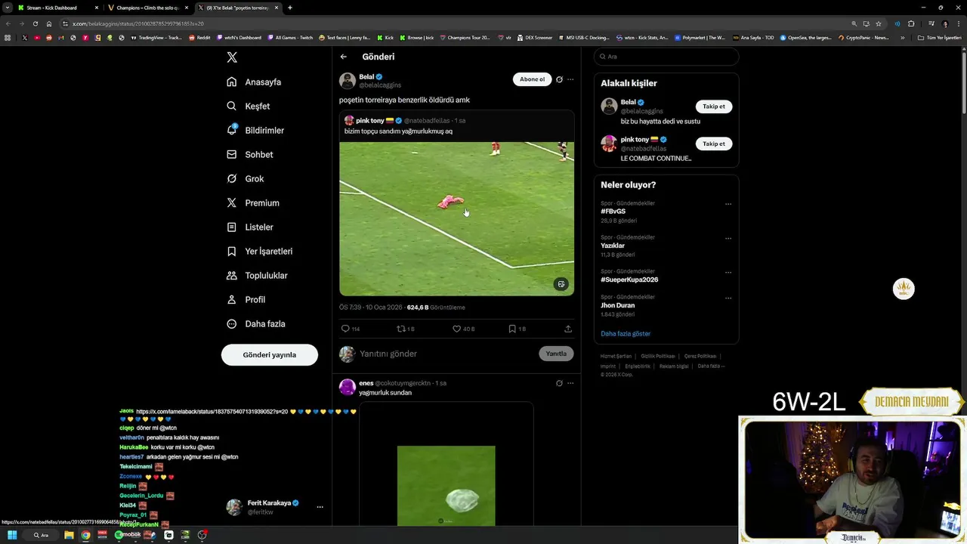Open CryptoPanic bookmark
The image size is (967, 544).
click(x=864, y=38)
